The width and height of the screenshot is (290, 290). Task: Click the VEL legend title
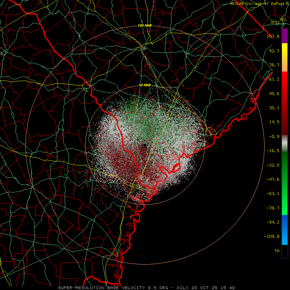pyautogui.click(x=283, y=19)
